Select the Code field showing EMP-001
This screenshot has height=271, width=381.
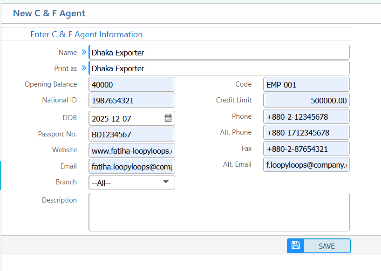pyautogui.click(x=306, y=84)
